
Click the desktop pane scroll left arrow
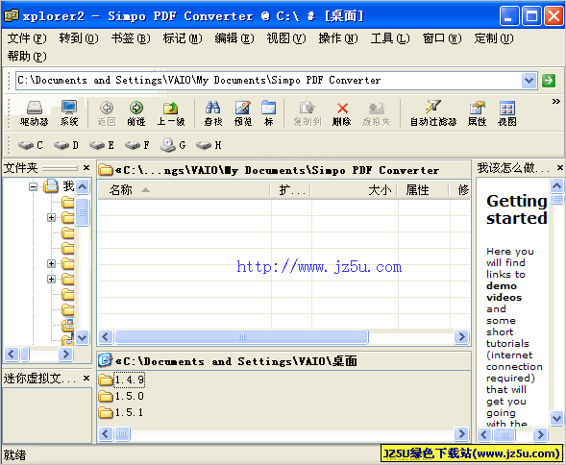(106, 433)
